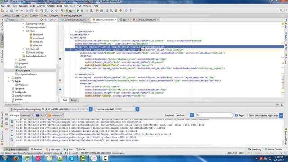The height and width of the screenshot is (162, 288).
Task: Click scroll-from-source target icon in Project panel
Action: tap(41, 20)
